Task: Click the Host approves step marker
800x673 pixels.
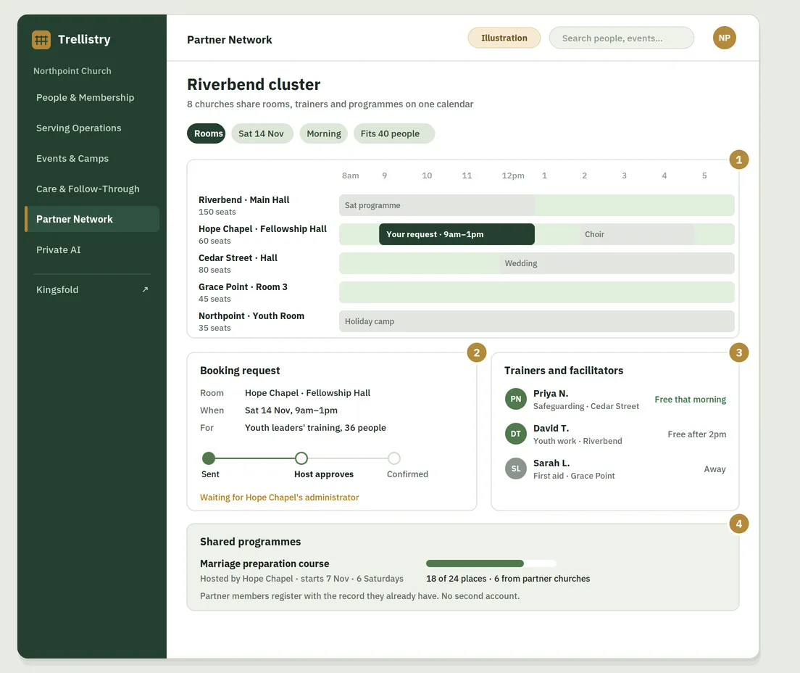Action: [x=301, y=458]
